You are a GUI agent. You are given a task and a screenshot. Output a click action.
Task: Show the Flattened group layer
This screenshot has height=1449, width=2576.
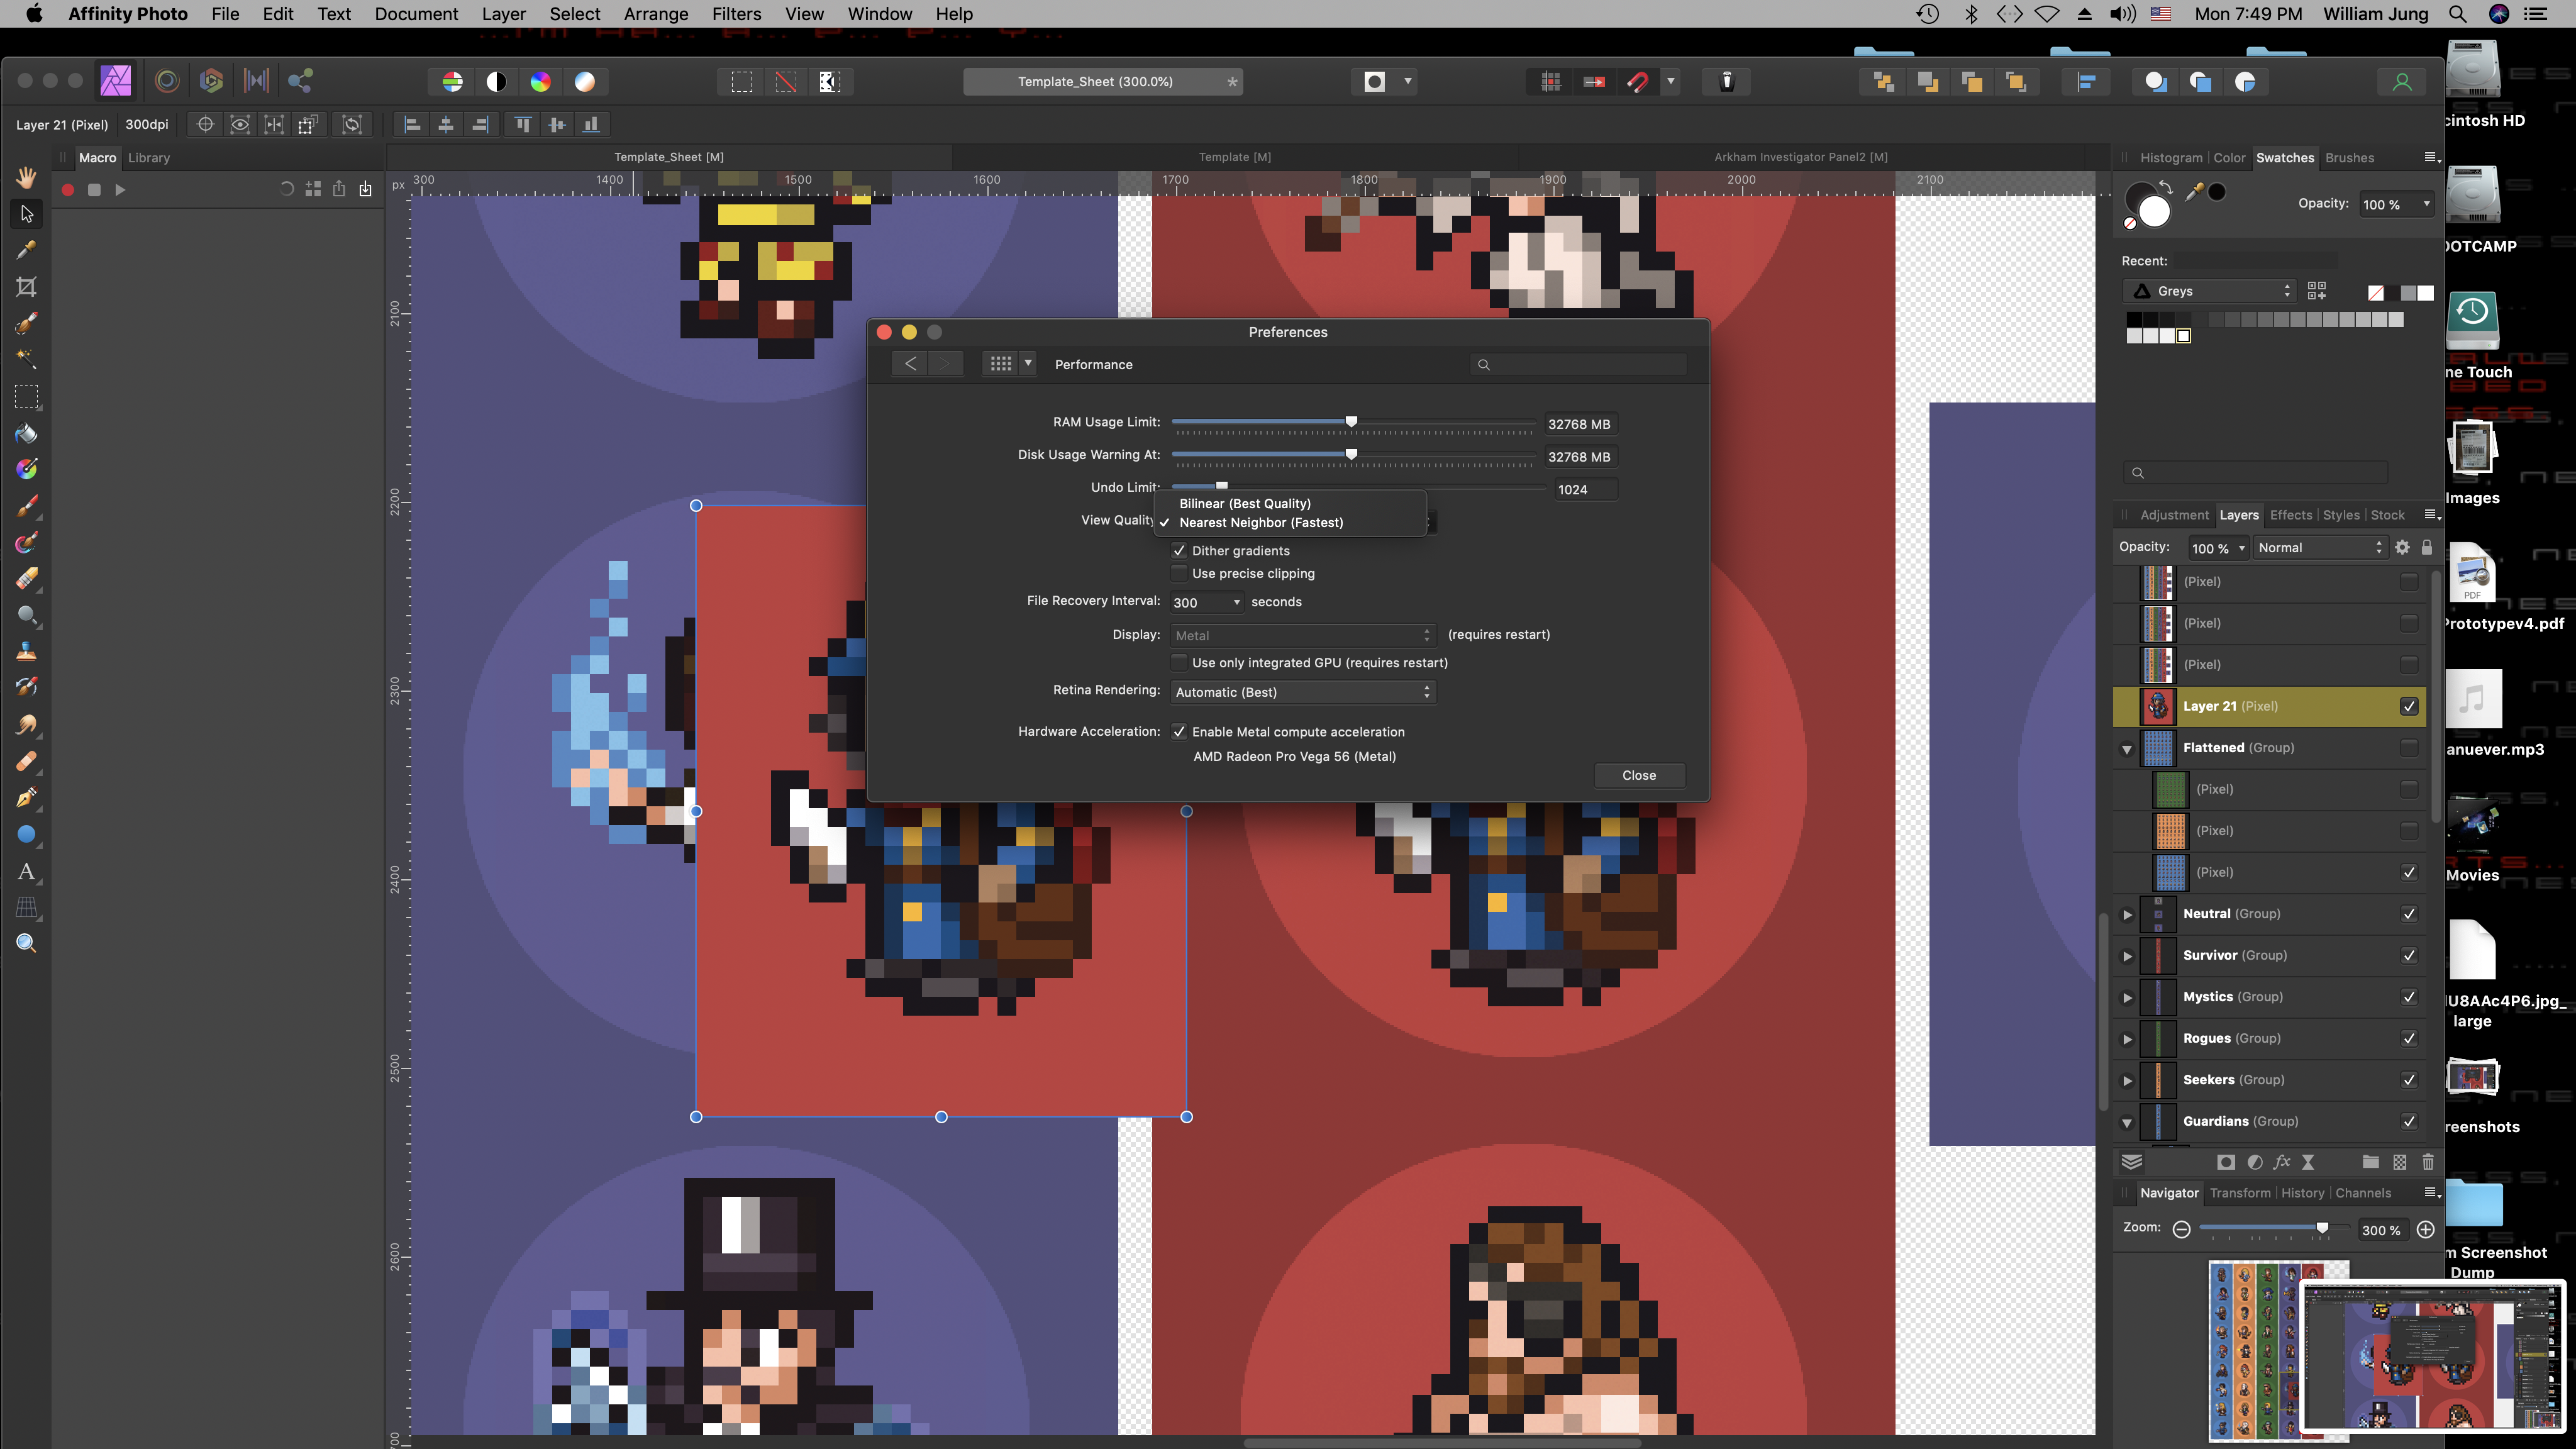click(2409, 748)
